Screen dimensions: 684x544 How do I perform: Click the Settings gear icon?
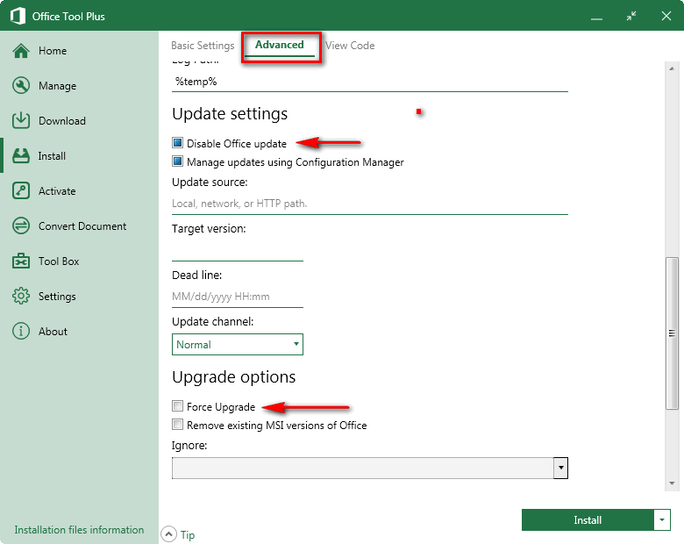pos(21,296)
